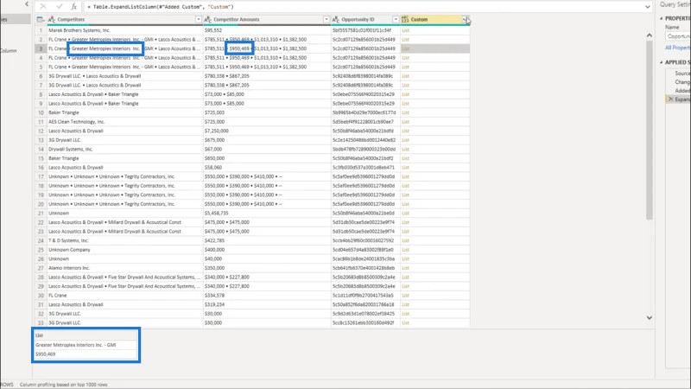Viewport: 691px width, 389px height.
Task: Click the List value in row 1
Action: click(x=405, y=30)
